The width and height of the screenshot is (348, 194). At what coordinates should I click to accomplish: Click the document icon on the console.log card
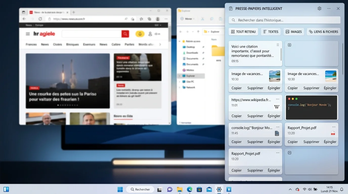click(x=277, y=133)
